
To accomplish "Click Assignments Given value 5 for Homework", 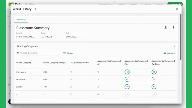I will 71,79.
